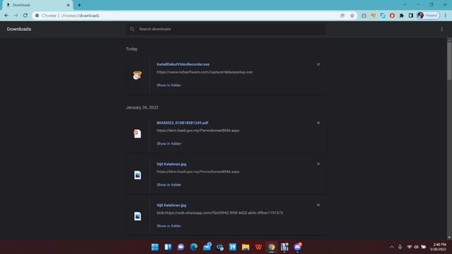Open File Explorer from the taskbar
The image size is (452, 254).
pos(246,247)
